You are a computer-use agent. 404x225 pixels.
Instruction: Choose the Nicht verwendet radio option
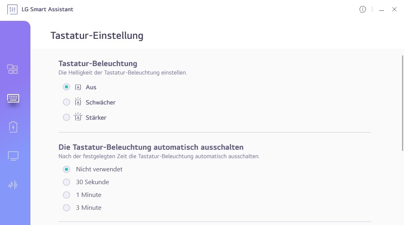(x=66, y=169)
